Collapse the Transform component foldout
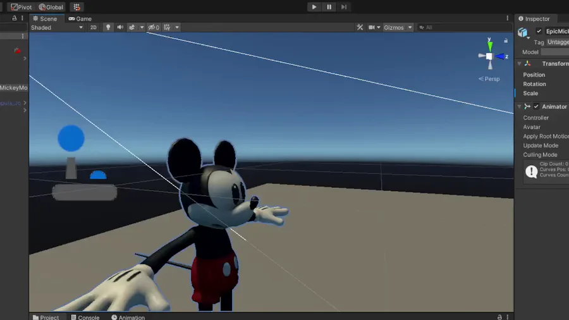The height and width of the screenshot is (320, 569). (519, 63)
